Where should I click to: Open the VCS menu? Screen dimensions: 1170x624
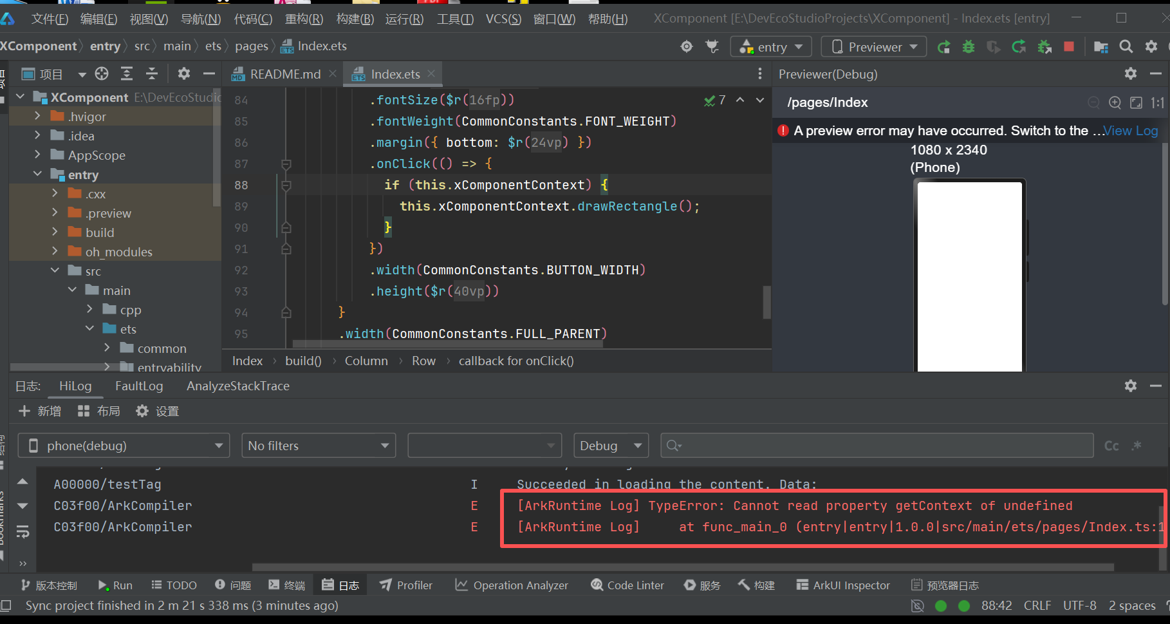pyautogui.click(x=503, y=19)
